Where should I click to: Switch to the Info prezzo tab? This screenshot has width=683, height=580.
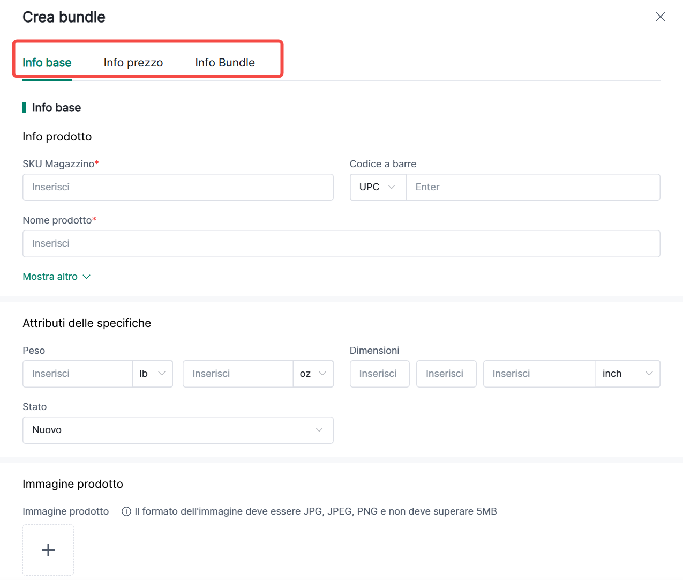coord(133,63)
